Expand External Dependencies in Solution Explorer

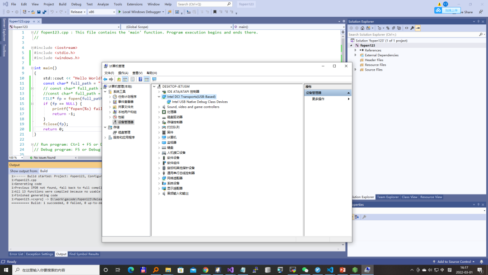point(356,55)
